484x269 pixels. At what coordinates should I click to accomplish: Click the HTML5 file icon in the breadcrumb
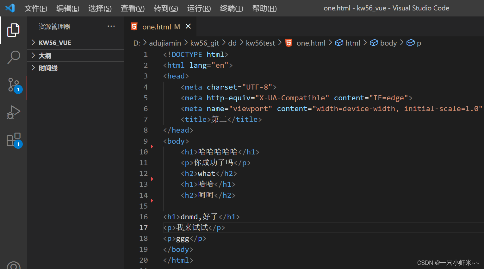pyautogui.click(x=289, y=43)
